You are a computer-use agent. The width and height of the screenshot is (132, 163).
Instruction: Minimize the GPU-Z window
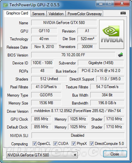(101, 4)
